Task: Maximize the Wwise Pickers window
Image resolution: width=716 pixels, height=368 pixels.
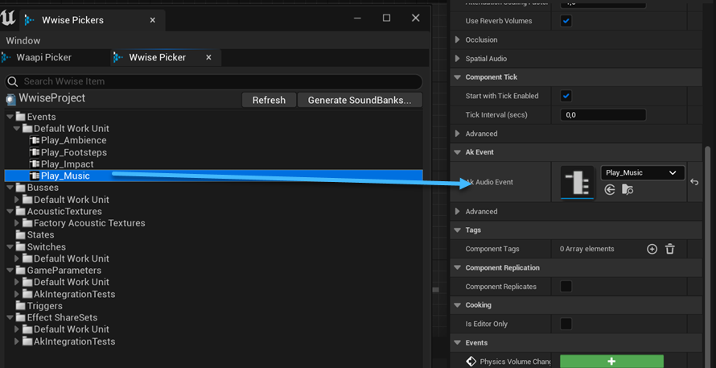Action: [x=386, y=18]
